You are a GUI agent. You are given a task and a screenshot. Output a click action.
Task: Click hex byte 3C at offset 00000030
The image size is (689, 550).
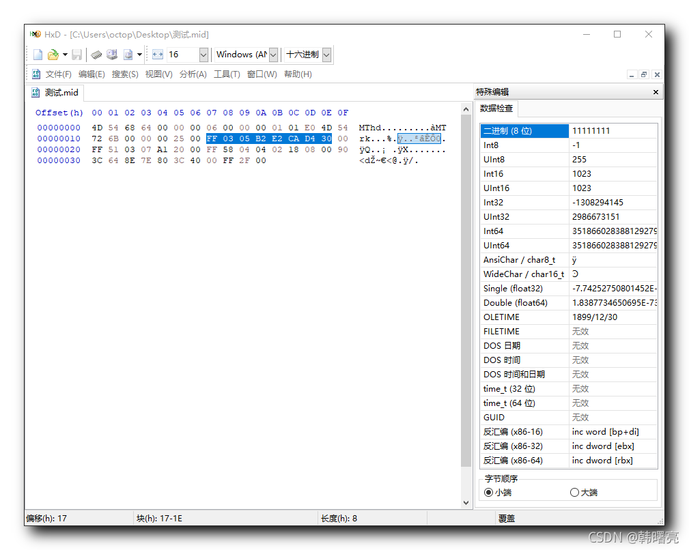[97, 160]
